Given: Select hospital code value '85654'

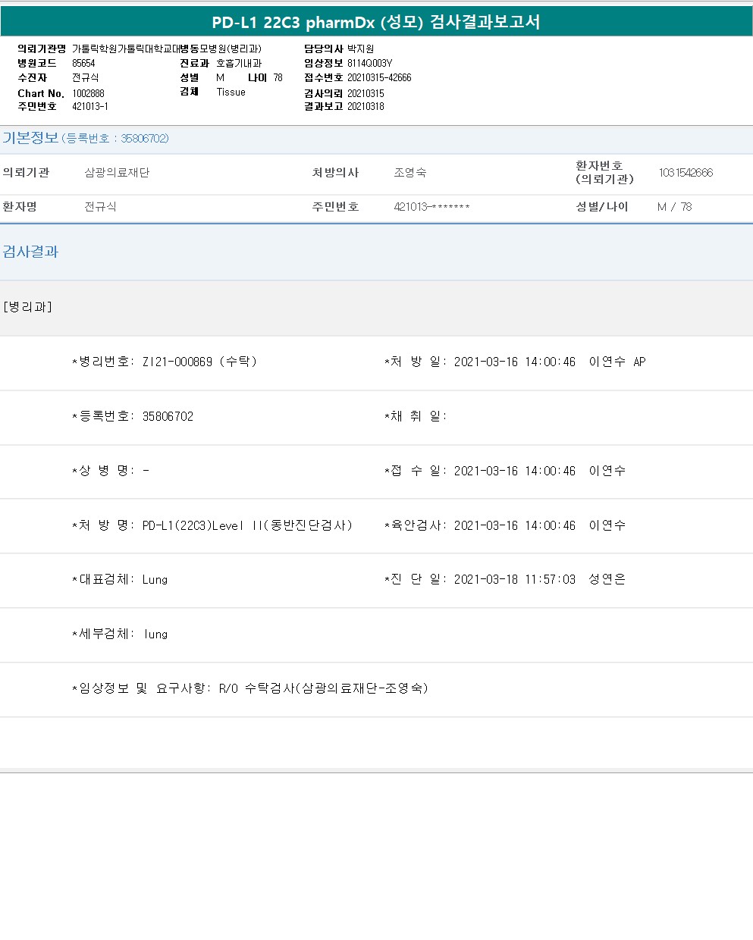Looking at the screenshot, I should [x=83, y=64].
